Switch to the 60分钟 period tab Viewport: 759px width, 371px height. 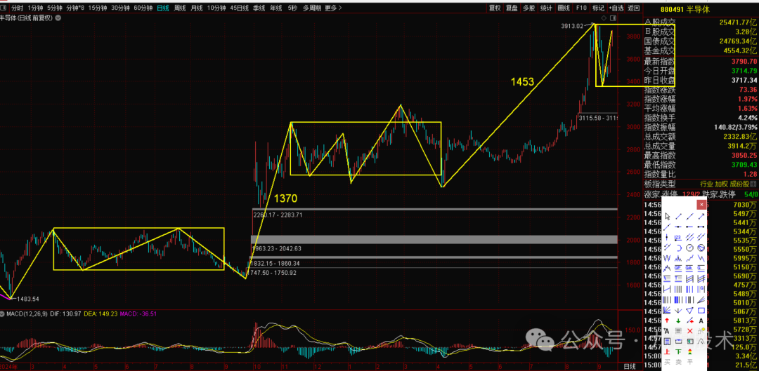pos(143,8)
